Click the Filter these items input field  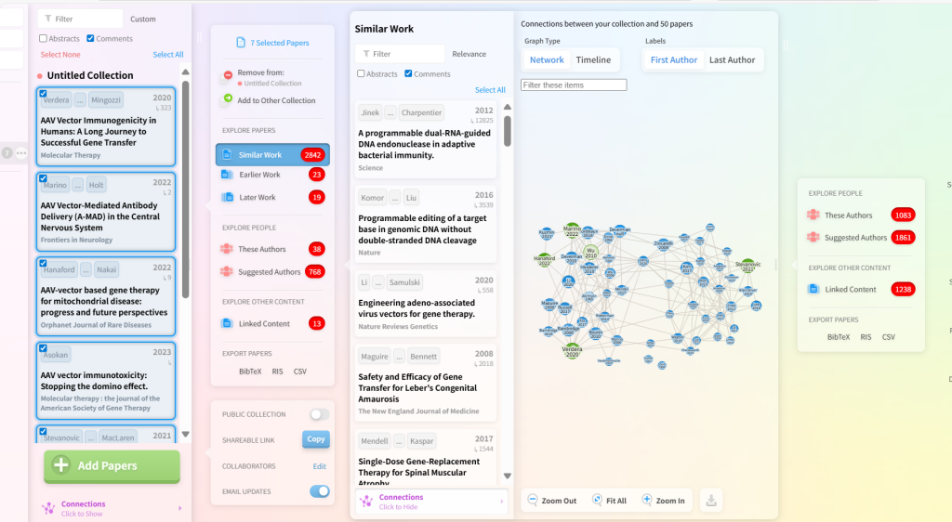[574, 85]
